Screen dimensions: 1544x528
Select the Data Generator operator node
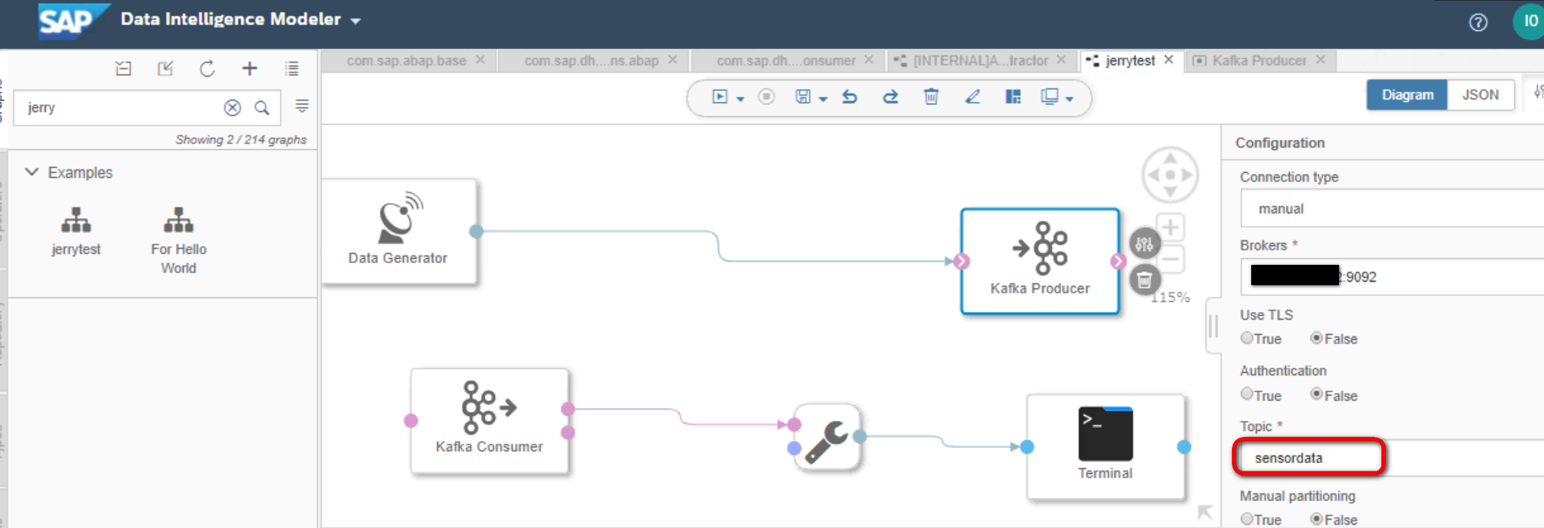398,231
